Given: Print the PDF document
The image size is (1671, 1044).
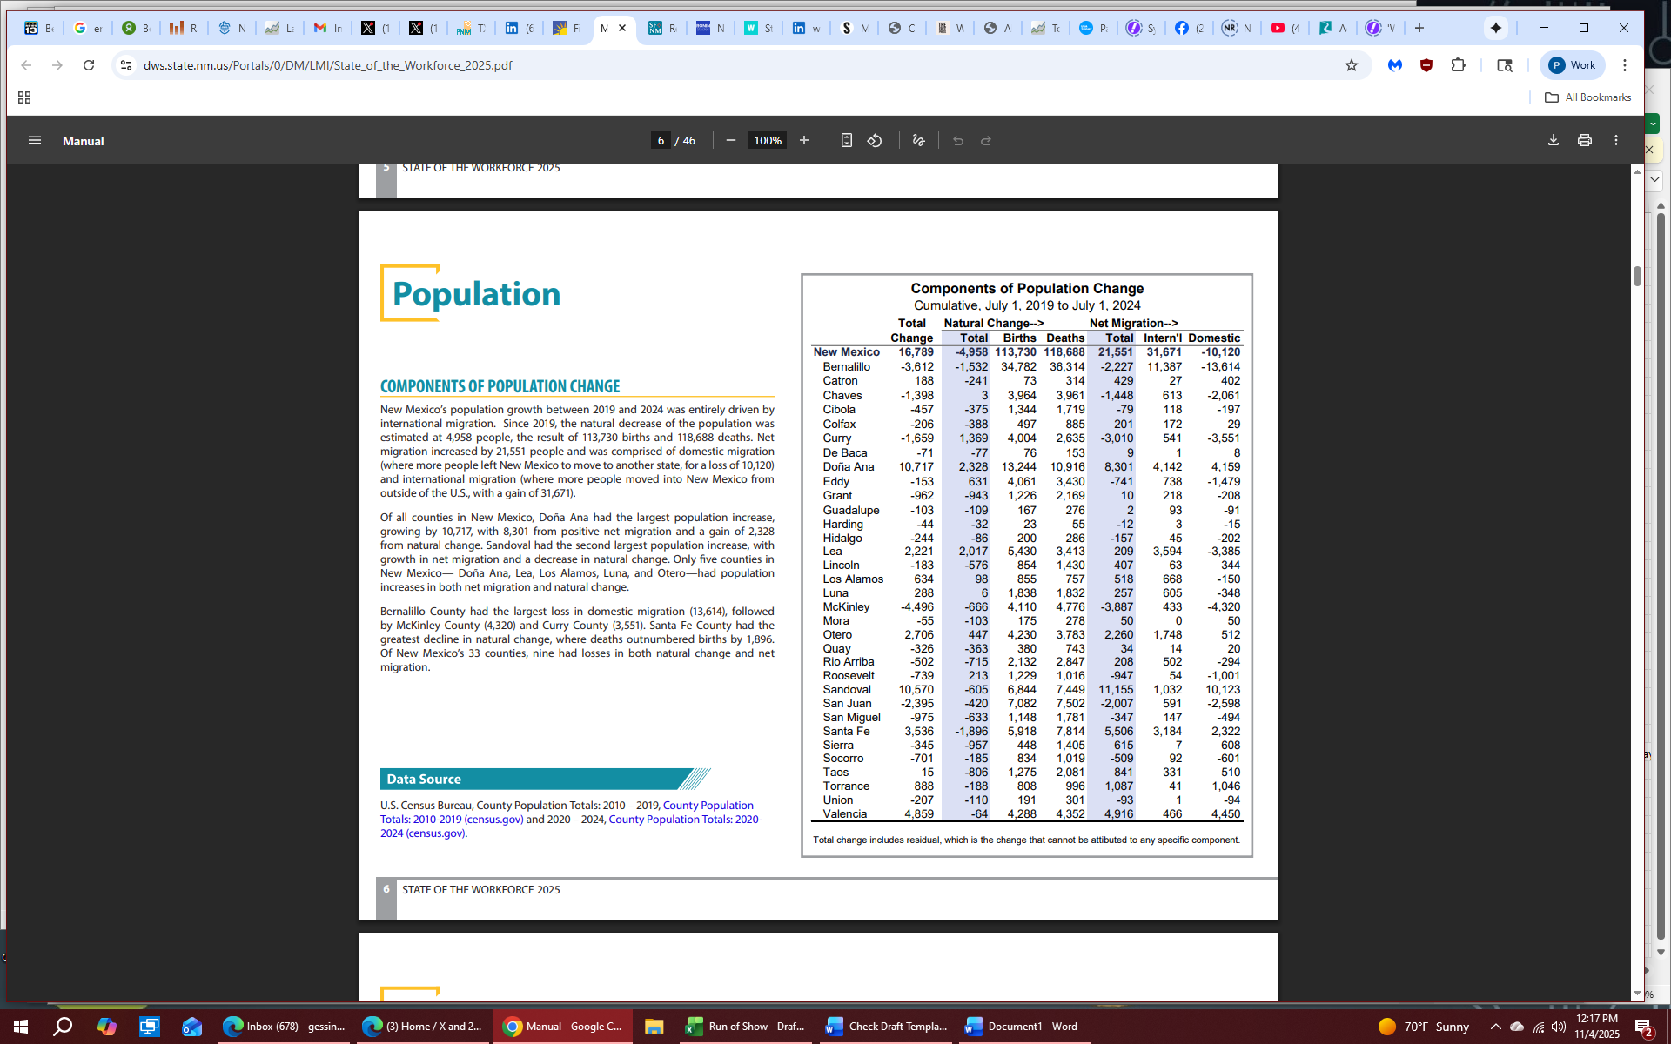Looking at the screenshot, I should click(x=1585, y=140).
